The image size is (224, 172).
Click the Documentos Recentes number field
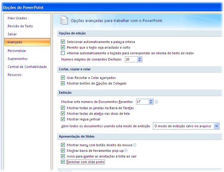tap(142, 102)
